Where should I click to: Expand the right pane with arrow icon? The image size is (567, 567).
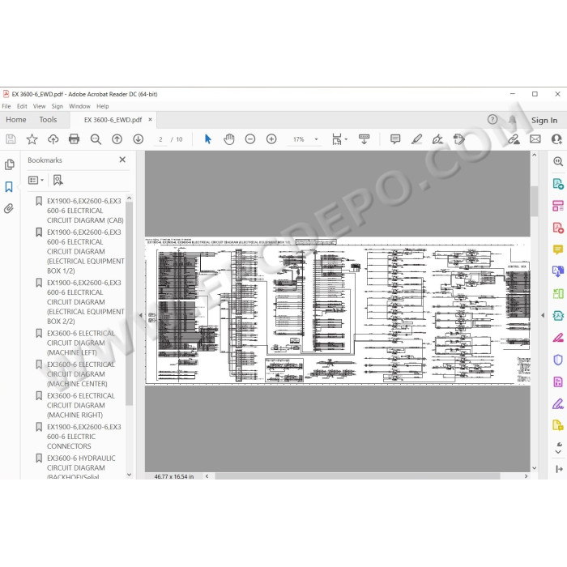[x=559, y=469]
